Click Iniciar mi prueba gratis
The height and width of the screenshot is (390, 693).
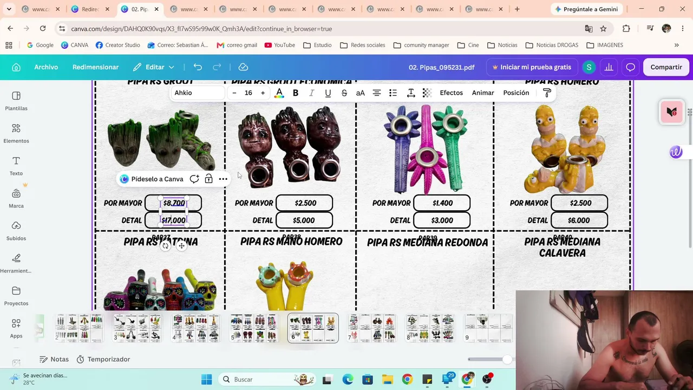coord(532,67)
